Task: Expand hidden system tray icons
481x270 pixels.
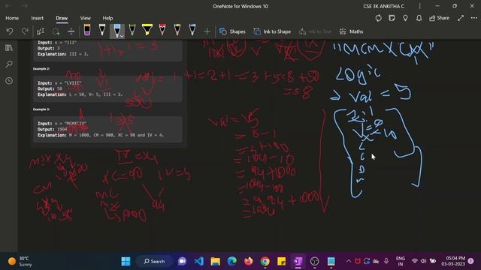Action: pos(348,261)
